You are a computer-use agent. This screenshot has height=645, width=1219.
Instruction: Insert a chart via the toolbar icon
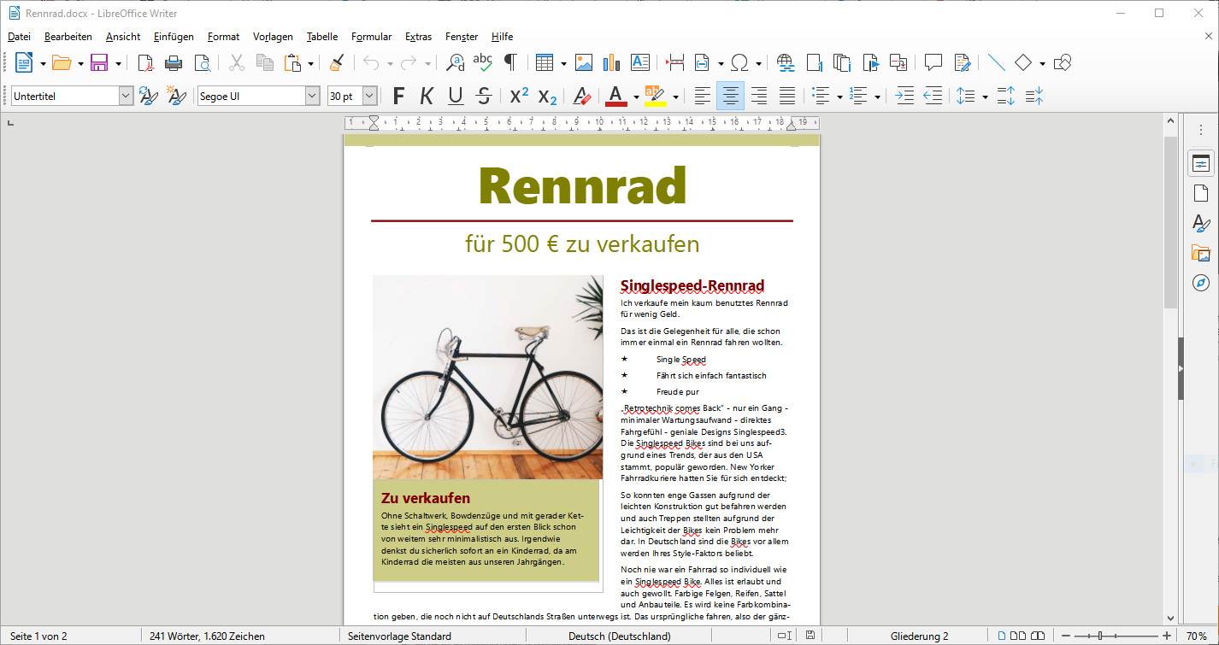[x=612, y=62]
